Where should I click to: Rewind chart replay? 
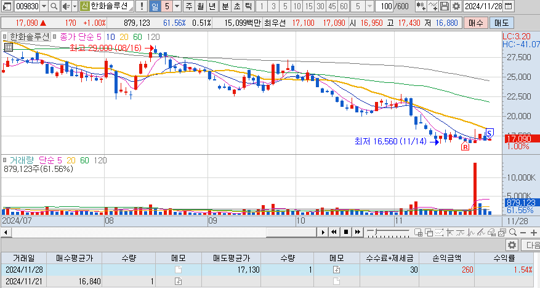click(x=334, y=232)
